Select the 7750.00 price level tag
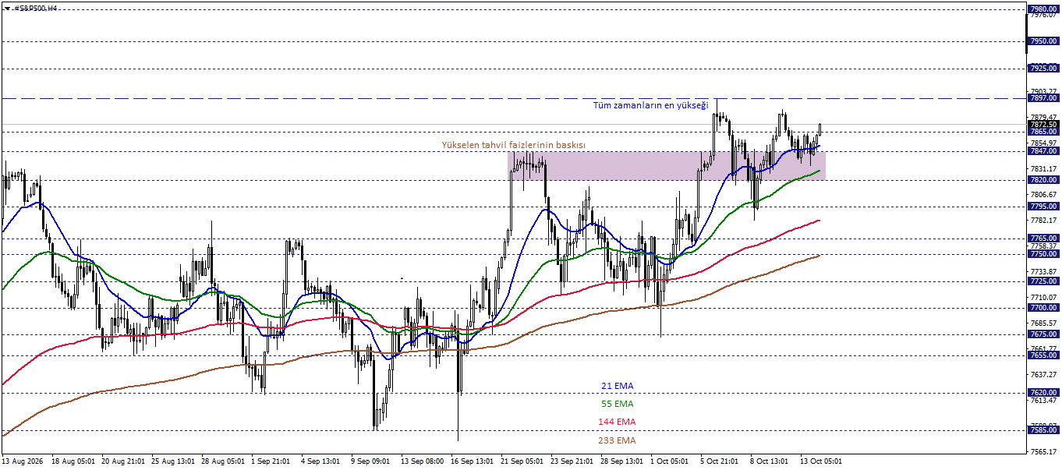The width and height of the screenshot is (1062, 470). pyautogui.click(x=1043, y=254)
